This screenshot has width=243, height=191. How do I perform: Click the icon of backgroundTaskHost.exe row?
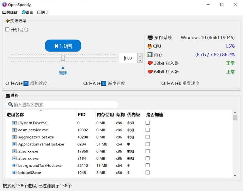[x=14, y=166]
